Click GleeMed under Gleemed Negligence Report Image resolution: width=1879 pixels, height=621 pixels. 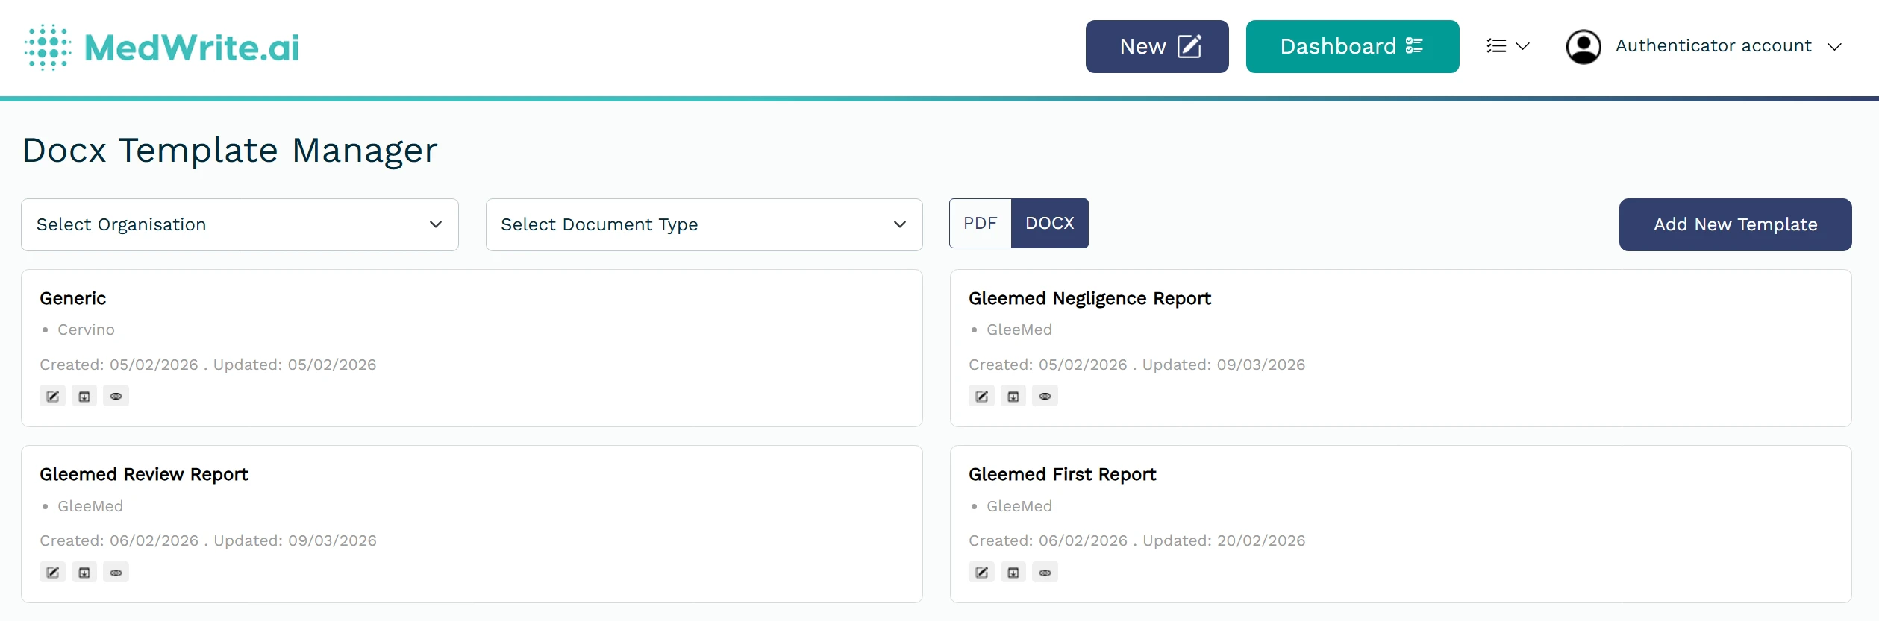pyautogui.click(x=1019, y=330)
